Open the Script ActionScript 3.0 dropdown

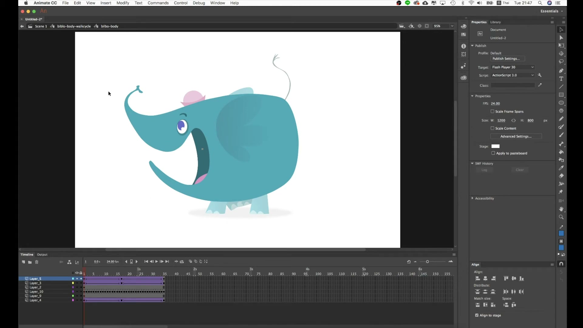click(513, 75)
